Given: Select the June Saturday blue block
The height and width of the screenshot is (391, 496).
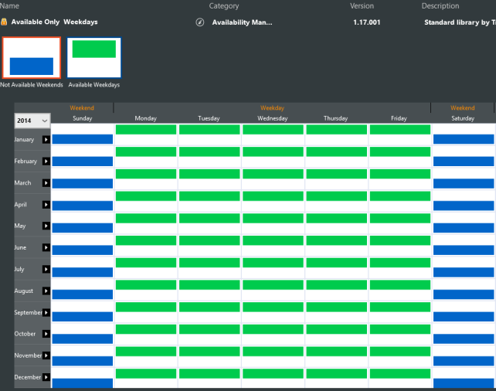Looking at the screenshot, I should tap(464, 250).
